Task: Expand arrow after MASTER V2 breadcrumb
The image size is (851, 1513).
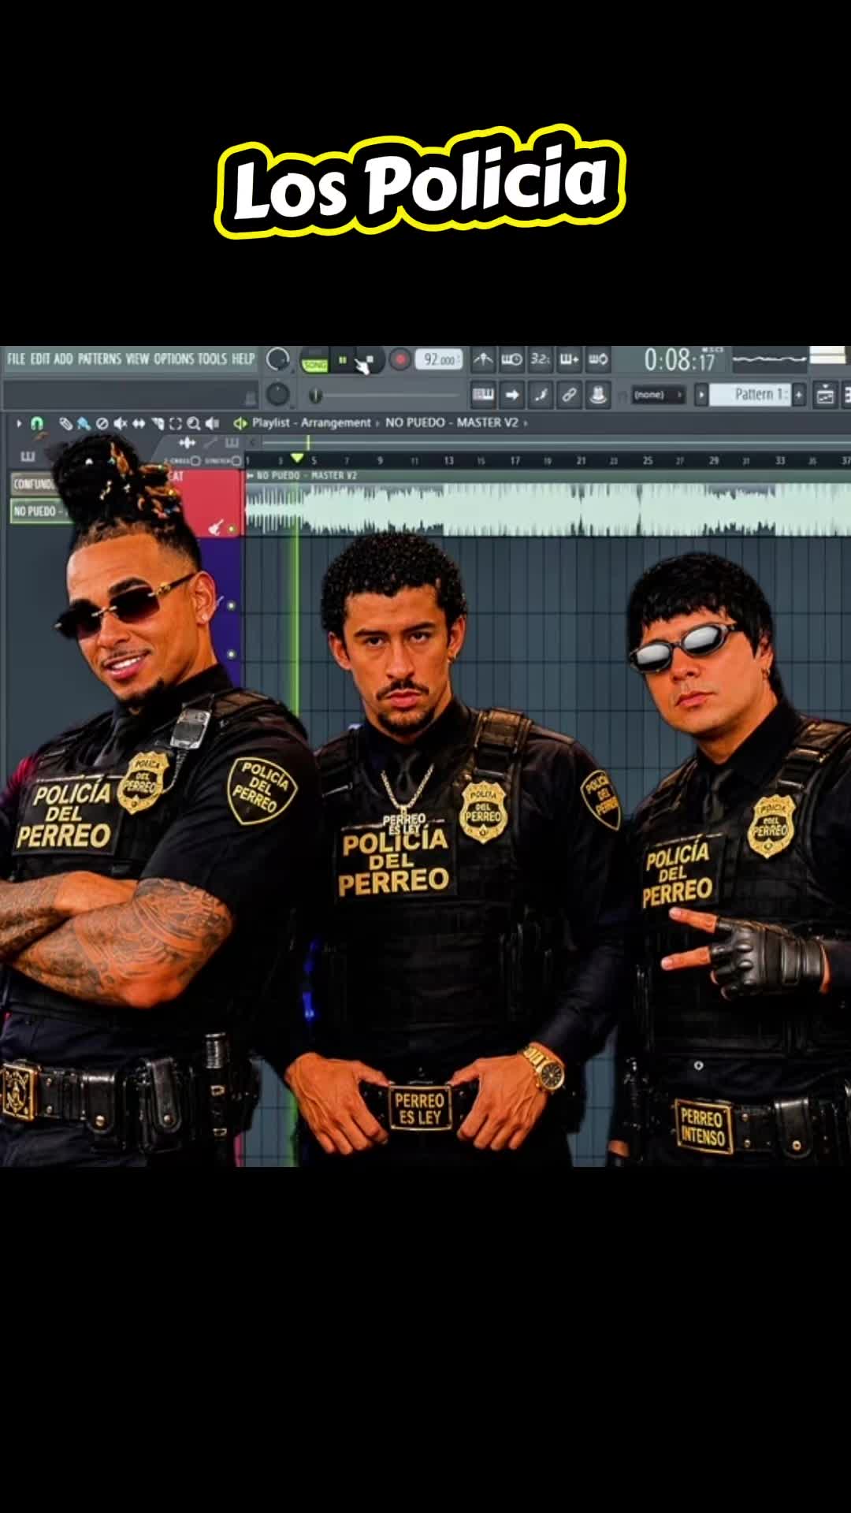Action: [526, 423]
